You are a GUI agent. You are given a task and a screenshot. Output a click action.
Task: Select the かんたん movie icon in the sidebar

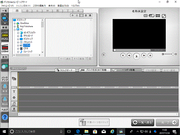[5, 36]
